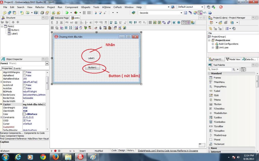Screen dimensions: 259x161
Task: Select TLabel in the Tool Palette
Action: point(217,91)
